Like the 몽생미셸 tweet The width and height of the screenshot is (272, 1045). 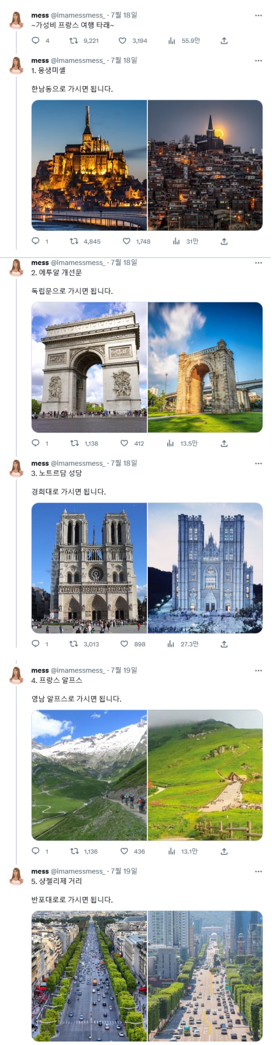pyautogui.click(x=127, y=241)
